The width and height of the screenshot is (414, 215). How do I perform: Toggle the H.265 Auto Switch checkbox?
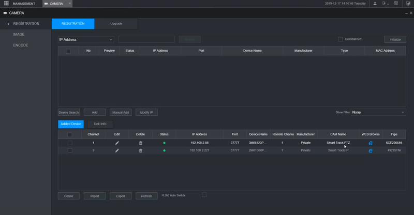click(204, 195)
